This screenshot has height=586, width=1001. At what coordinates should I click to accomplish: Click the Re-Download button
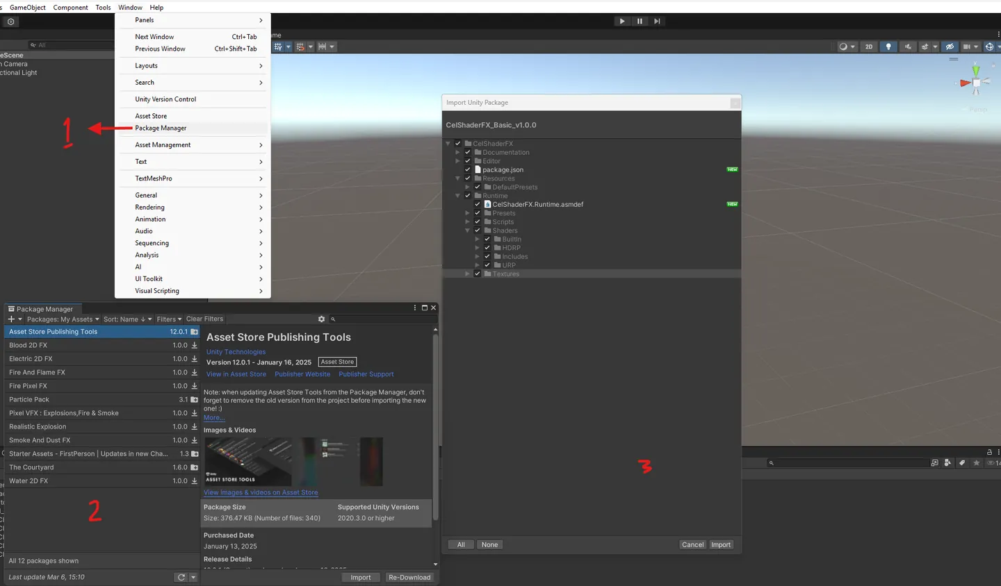409,577
